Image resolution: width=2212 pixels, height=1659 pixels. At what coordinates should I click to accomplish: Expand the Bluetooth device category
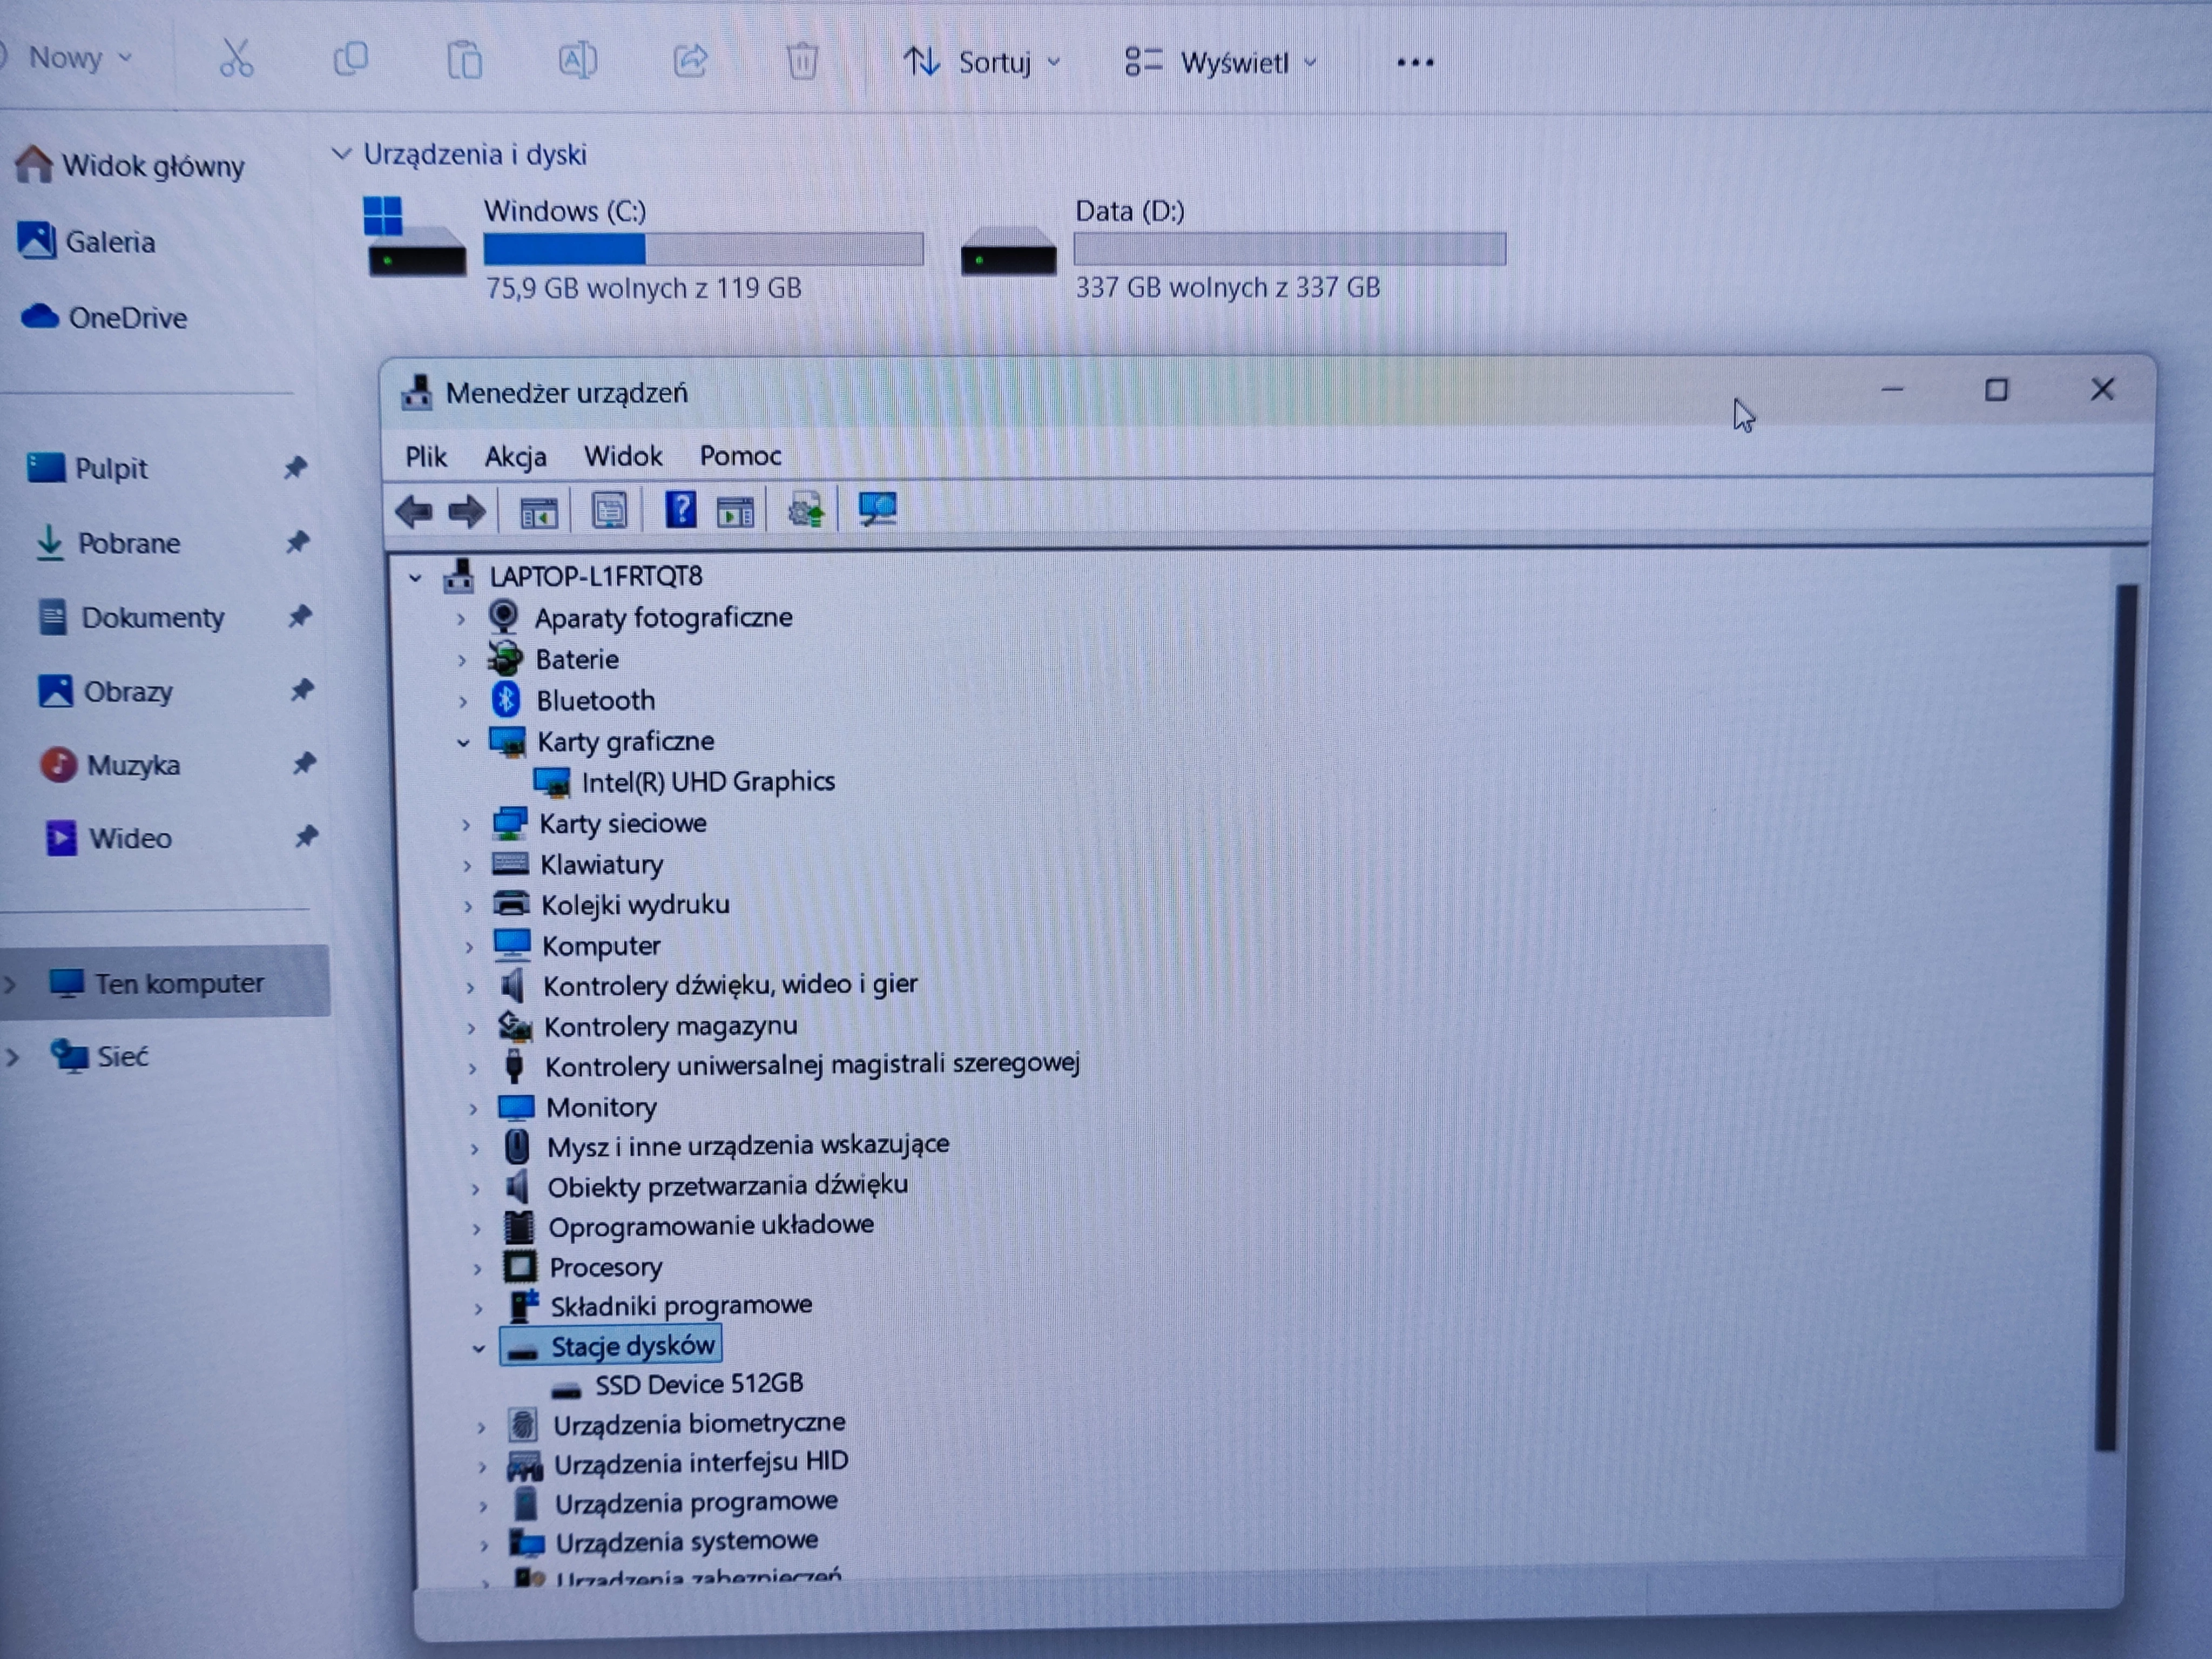(x=462, y=702)
